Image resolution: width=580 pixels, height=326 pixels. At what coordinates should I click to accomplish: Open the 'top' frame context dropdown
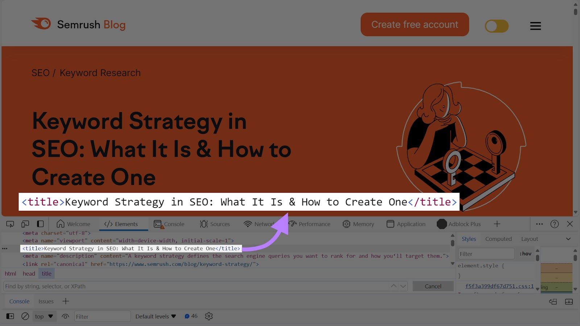pos(44,316)
